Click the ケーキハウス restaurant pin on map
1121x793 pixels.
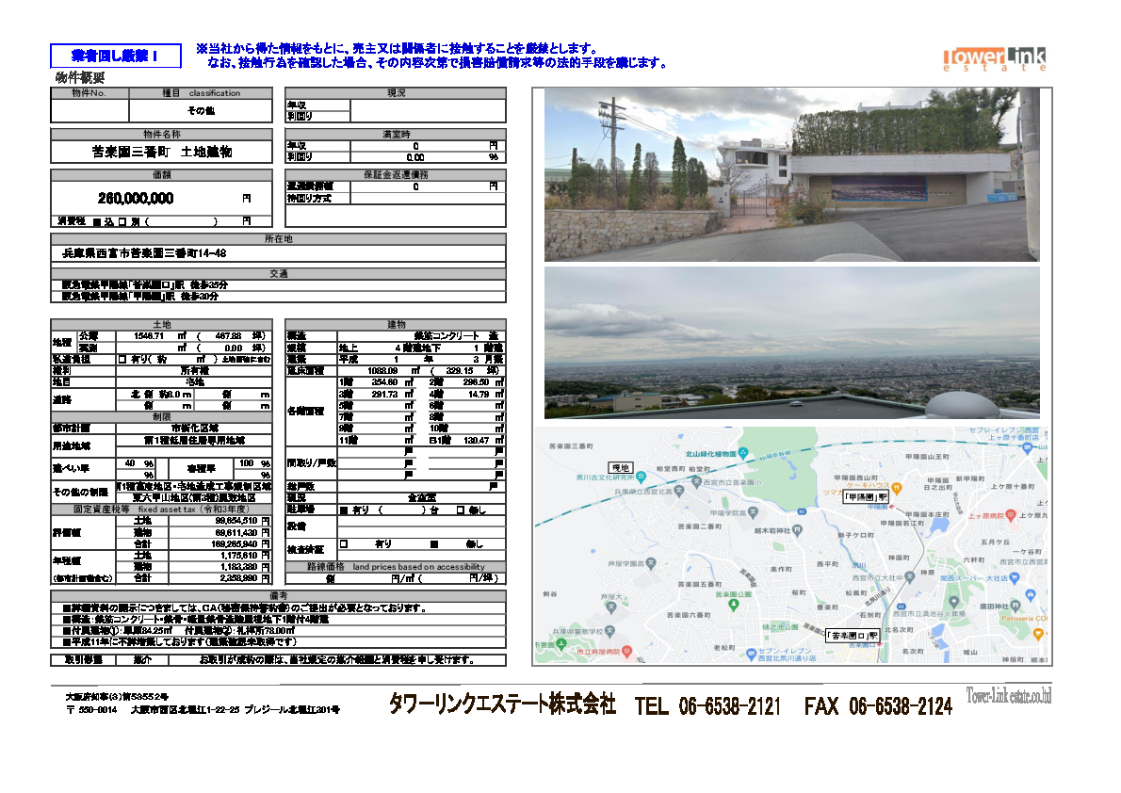click(x=898, y=487)
